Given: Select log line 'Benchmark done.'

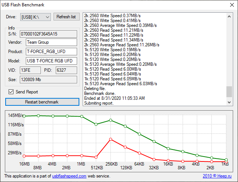Looking at the screenshot, I should [100, 93].
